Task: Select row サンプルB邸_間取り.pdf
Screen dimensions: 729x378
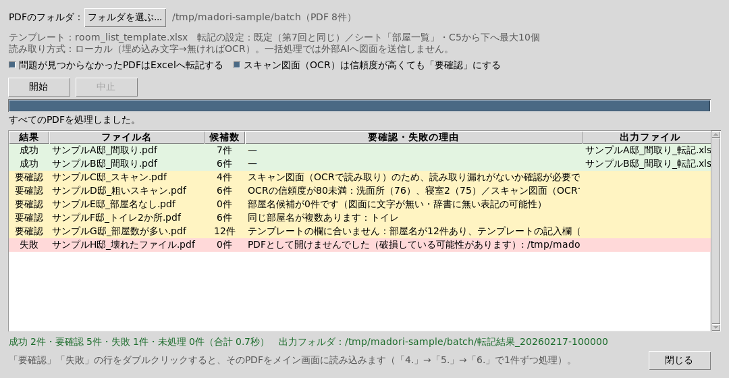Action: 359,163
